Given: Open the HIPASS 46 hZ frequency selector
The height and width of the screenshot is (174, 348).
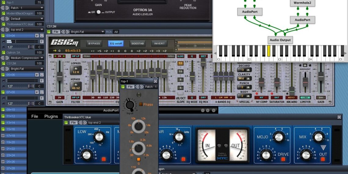Looking at the screenshot, I should coord(76,86).
